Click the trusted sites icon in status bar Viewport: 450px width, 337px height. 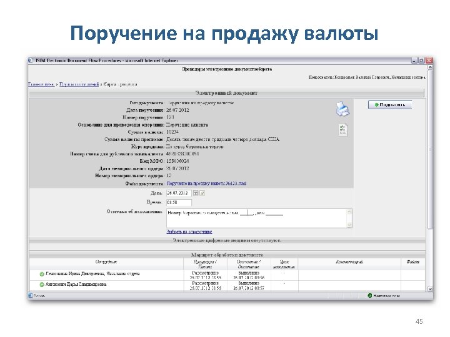[370, 295]
